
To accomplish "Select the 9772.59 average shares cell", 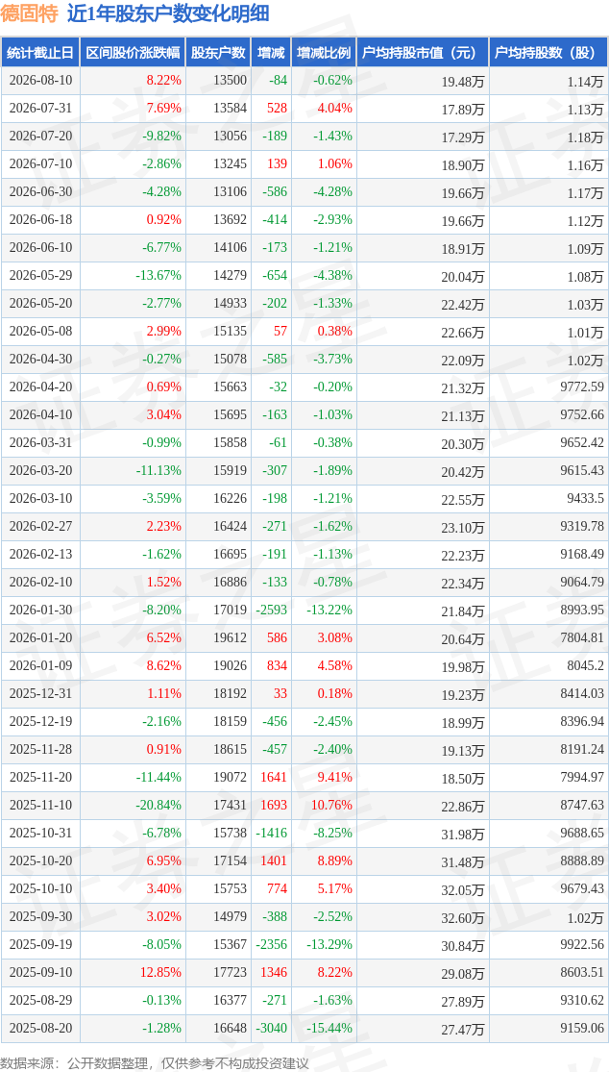I will click(x=582, y=386).
